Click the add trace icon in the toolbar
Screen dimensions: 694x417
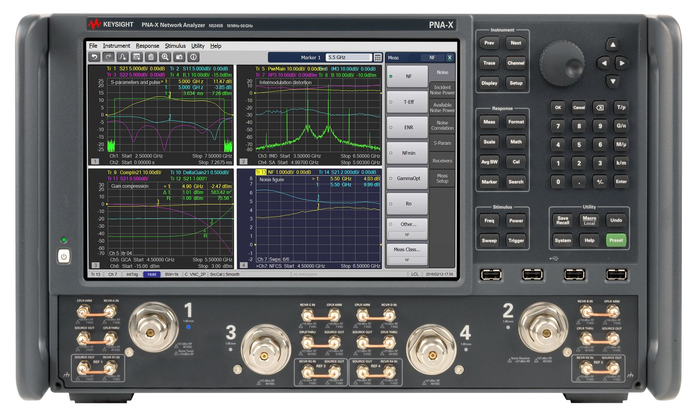coord(123,57)
